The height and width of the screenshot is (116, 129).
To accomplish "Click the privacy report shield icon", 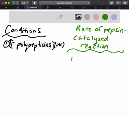I will 35,3.
